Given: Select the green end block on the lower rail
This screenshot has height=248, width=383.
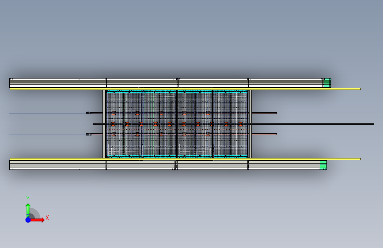Looking at the screenshot, I should click(x=323, y=165).
